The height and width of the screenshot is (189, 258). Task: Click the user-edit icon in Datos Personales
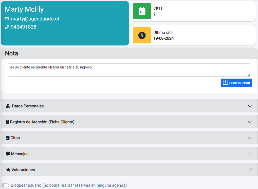[x=8, y=106]
